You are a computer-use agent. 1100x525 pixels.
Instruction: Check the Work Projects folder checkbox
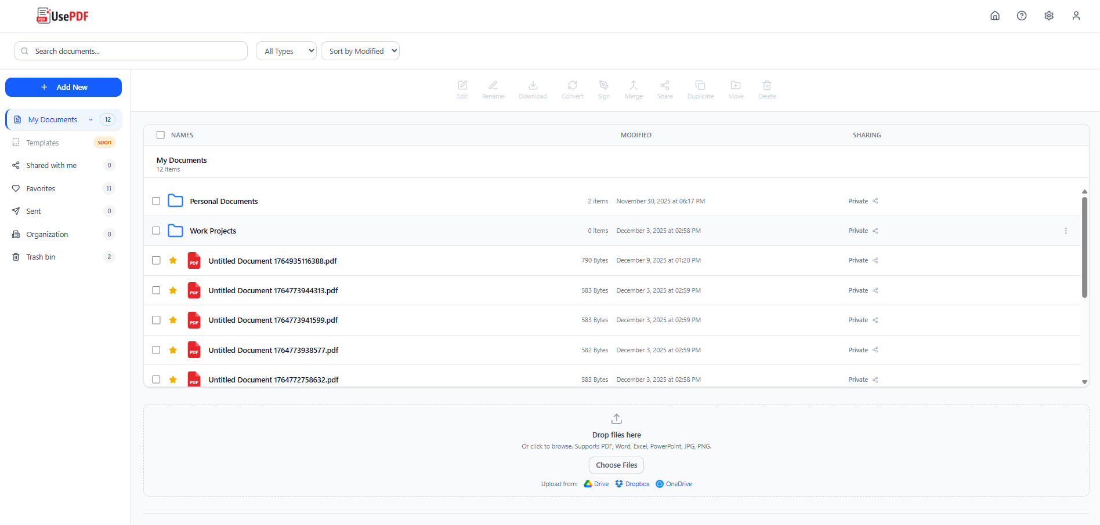point(156,230)
